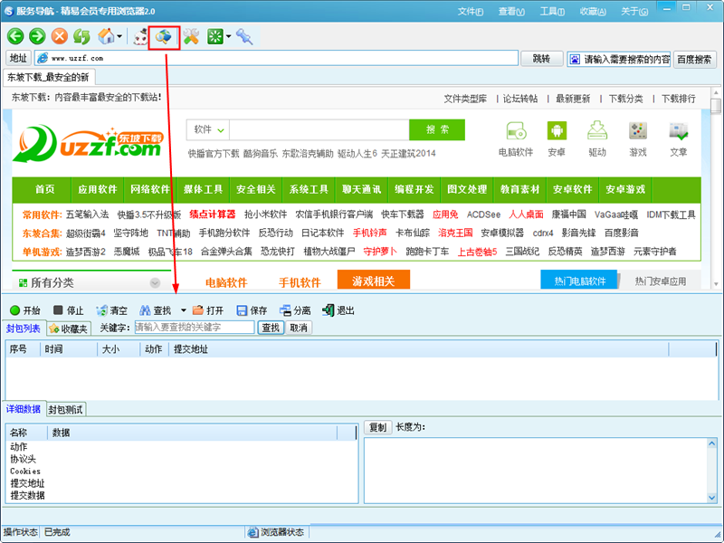Click the 开始 green start button
724x543 pixels.
(24, 310)
